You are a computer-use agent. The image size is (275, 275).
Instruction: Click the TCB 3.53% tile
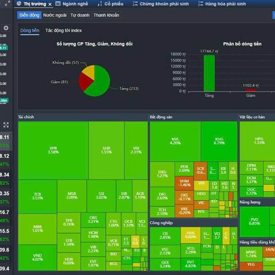[38, 196]
